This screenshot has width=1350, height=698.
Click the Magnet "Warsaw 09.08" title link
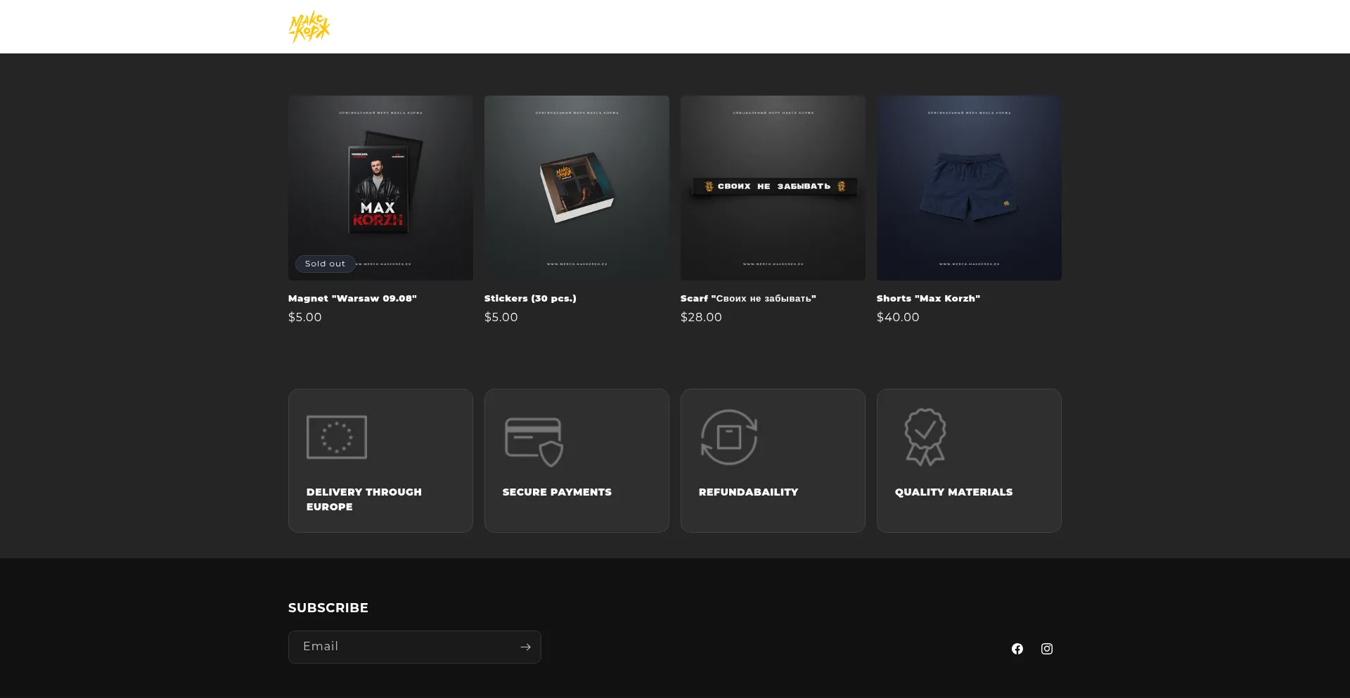352,299
